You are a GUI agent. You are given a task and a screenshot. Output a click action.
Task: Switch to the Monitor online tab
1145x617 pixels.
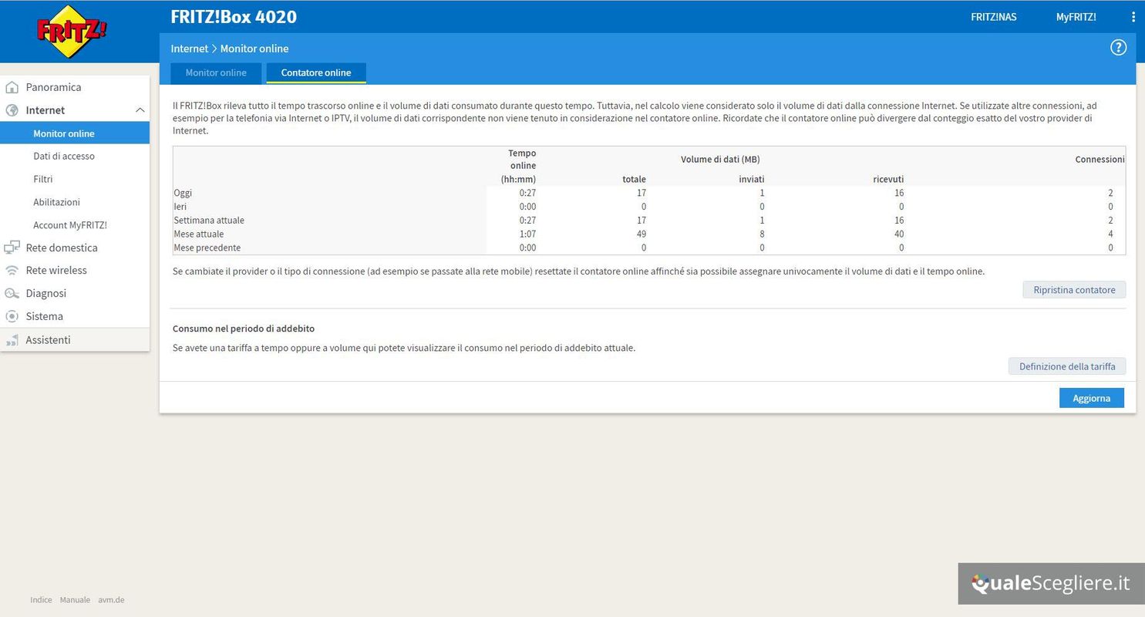(x=216, y=72)
